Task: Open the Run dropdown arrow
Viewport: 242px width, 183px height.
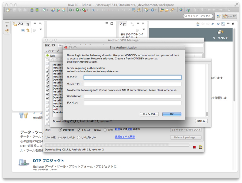Action: coord(80,10)
